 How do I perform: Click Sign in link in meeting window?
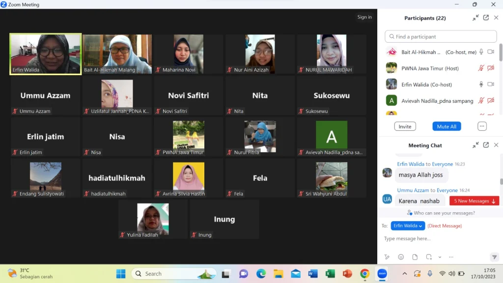click(364, 17)
